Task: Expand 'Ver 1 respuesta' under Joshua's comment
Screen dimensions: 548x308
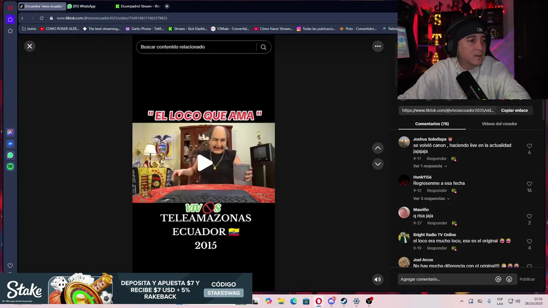Action: [430, 166]
